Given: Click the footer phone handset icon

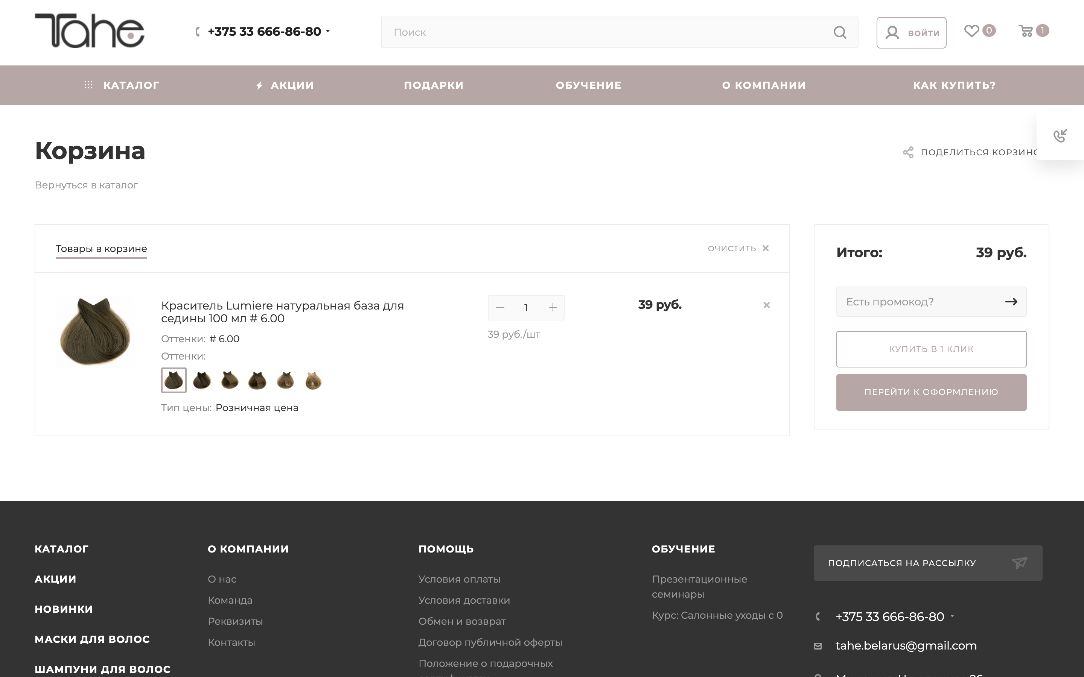Looking at the screenshot, I should coord(818,616).
